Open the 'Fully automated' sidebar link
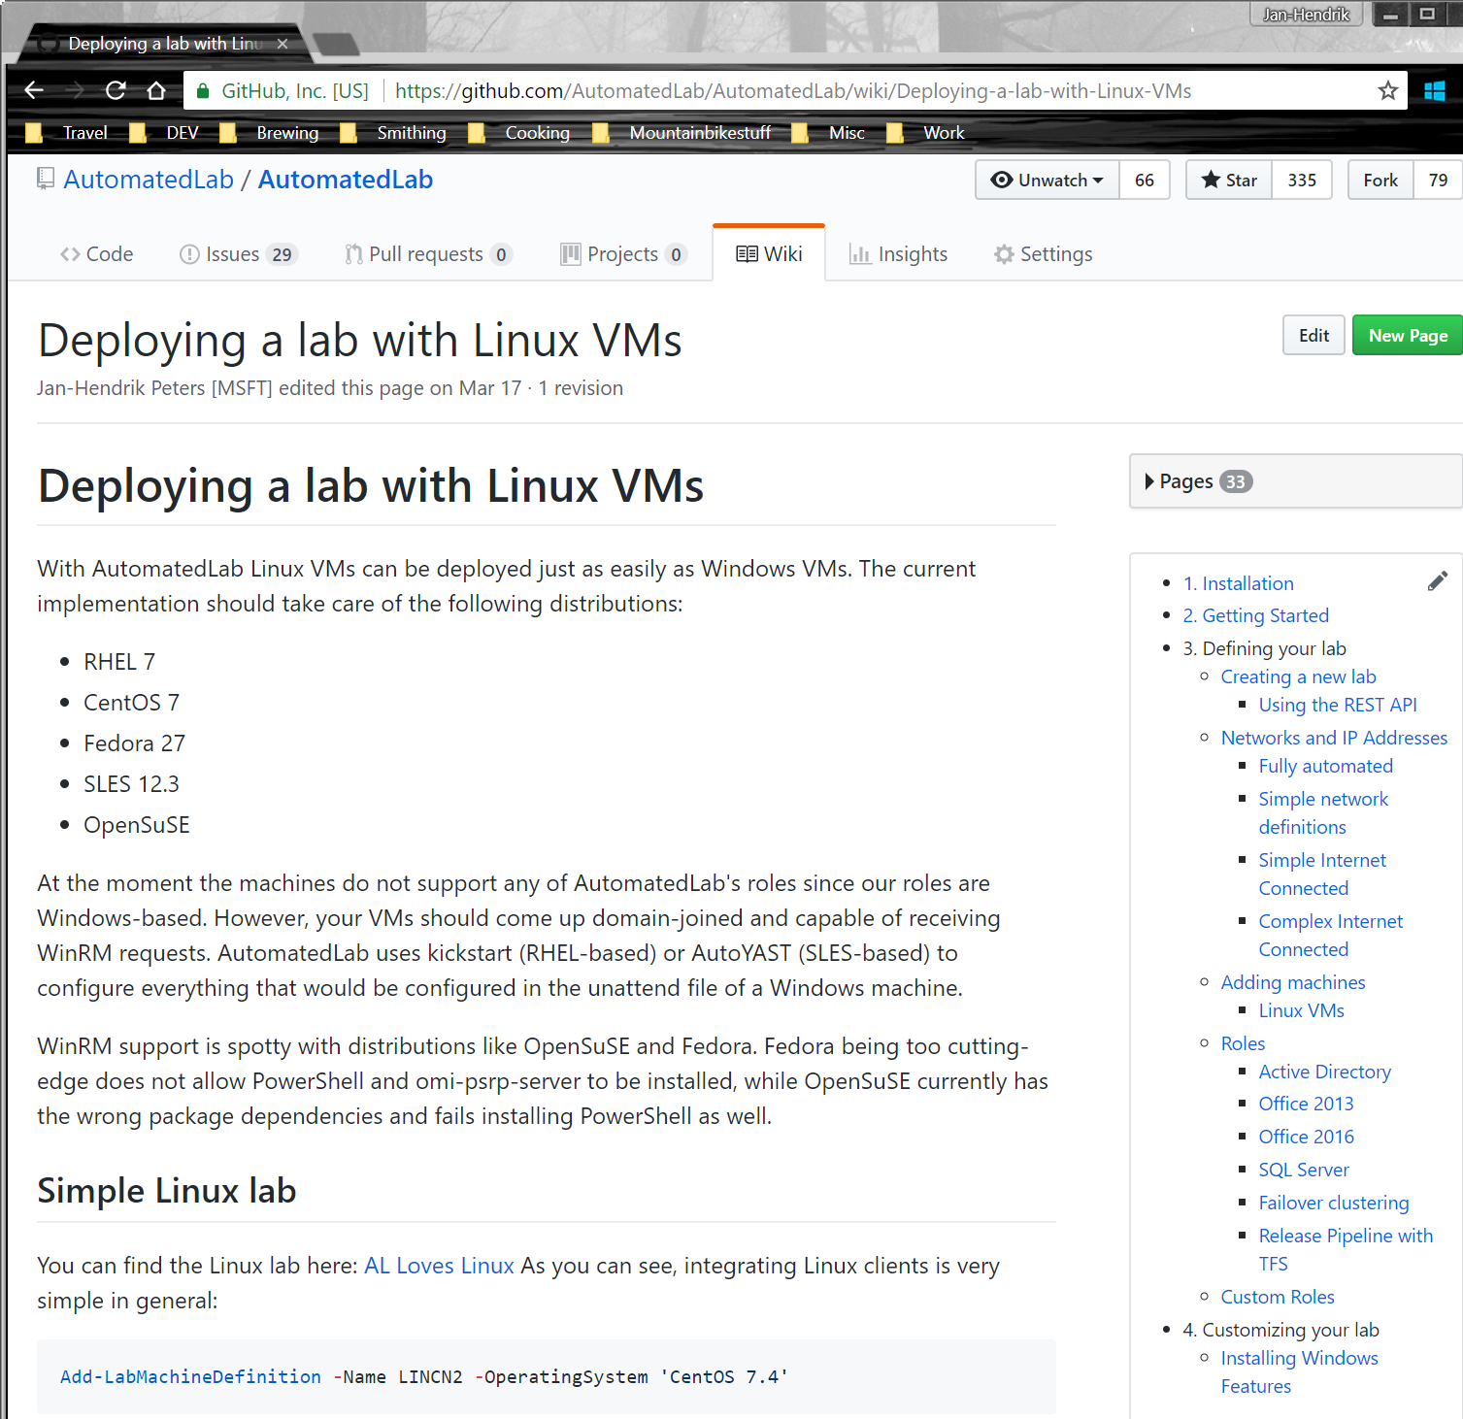 tap(1325, 766)
